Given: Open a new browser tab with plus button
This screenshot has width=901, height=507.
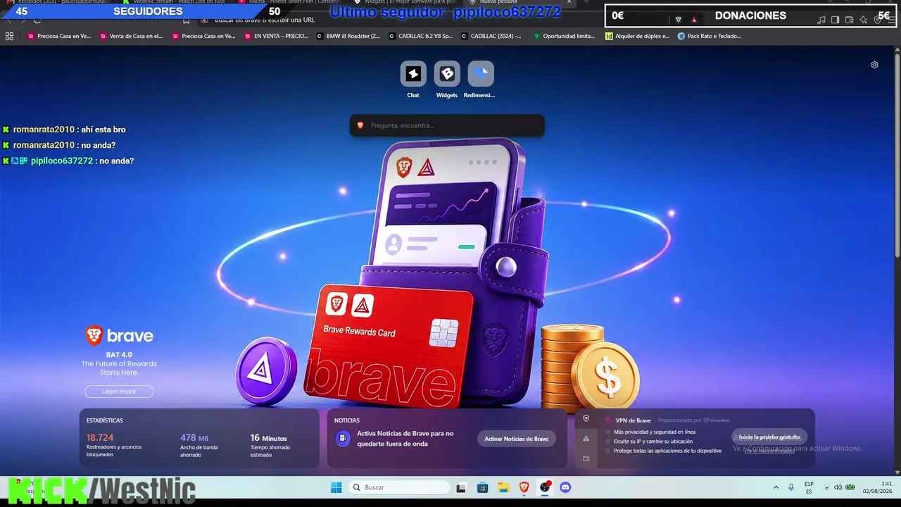Looking at the screenshot, I should click(x=587, y=2).
